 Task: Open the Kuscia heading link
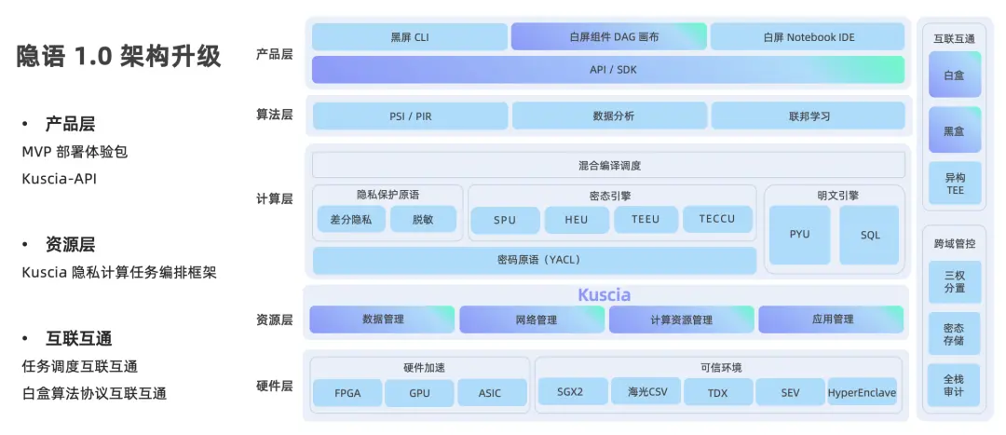pos(604,294)
